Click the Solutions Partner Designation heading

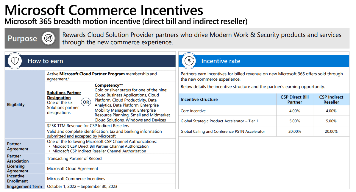click(64, 95)
